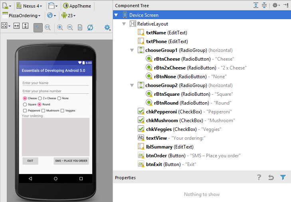Open the AppTheme theme selector
This screenshot has height=202, width=291.
[77, 6]
